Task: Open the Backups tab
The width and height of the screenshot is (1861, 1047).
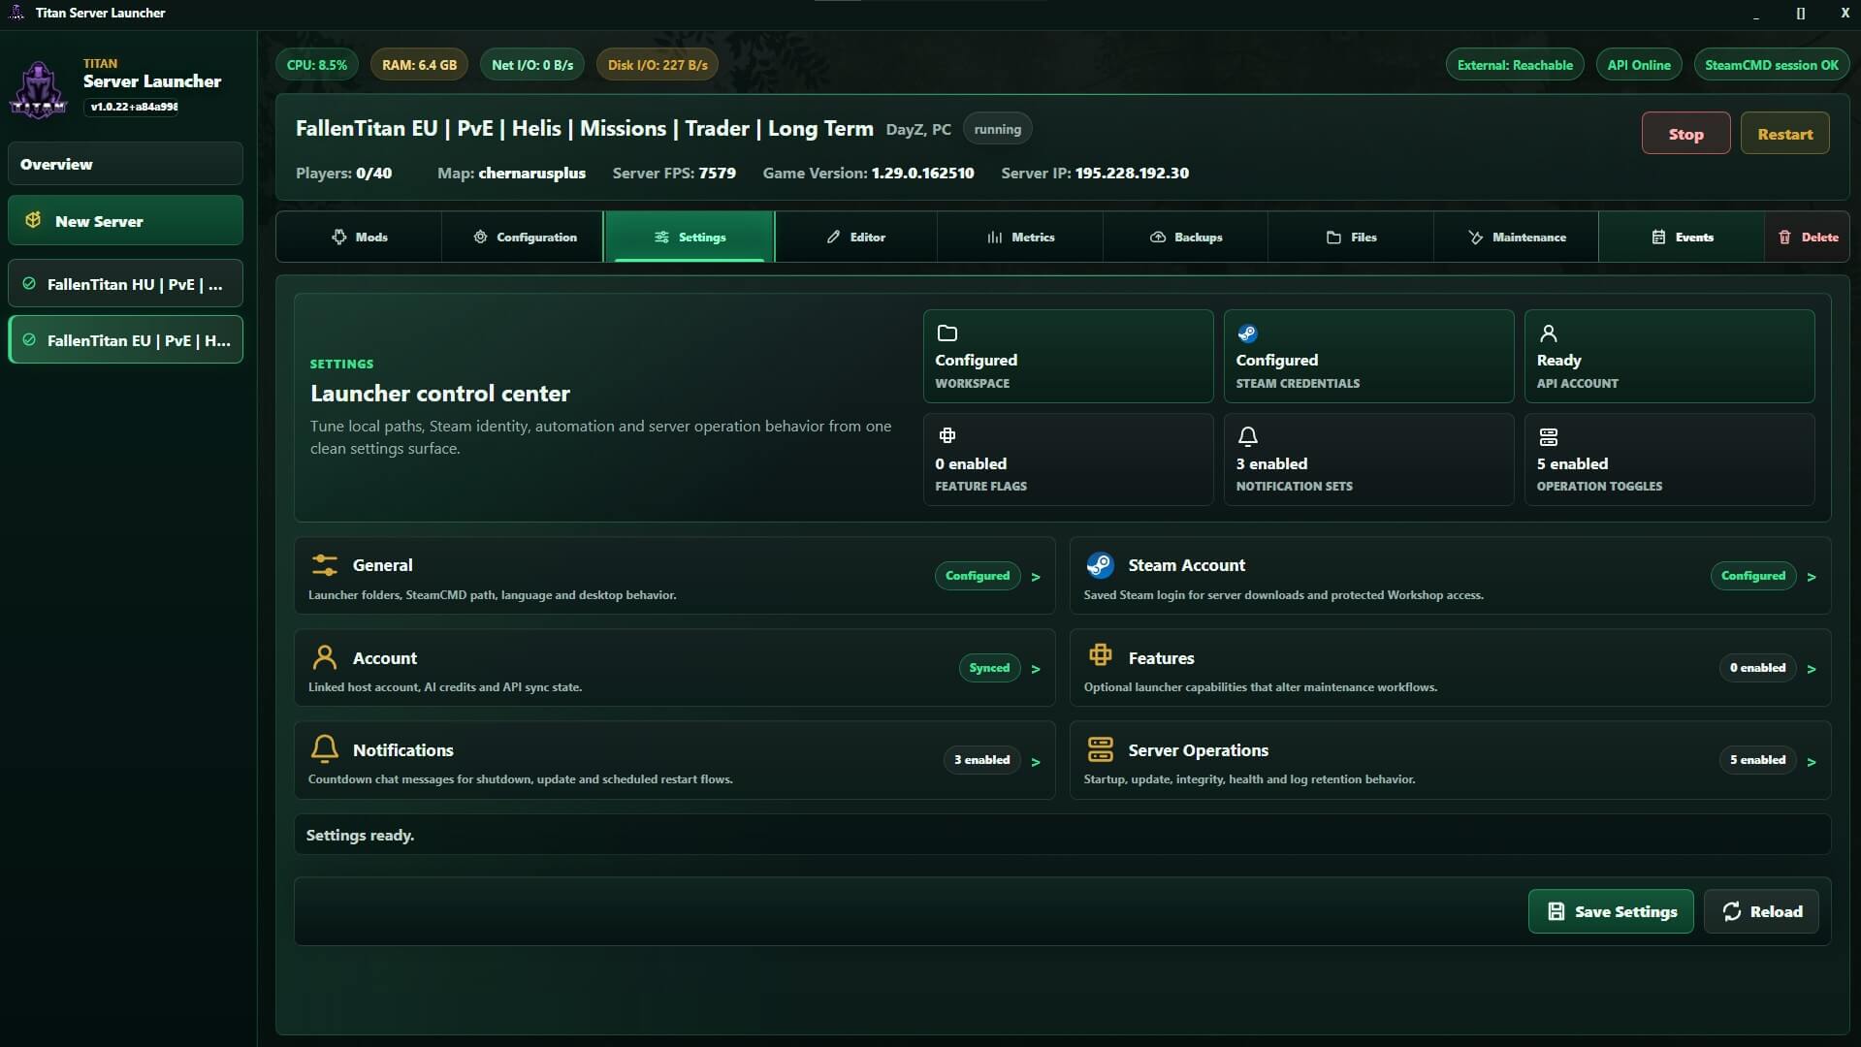Action: tap(1185, 237)
